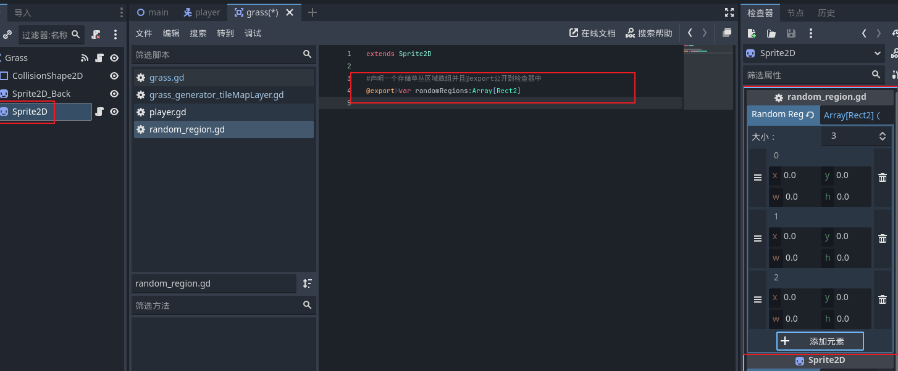Open the script attached to Grass node
The width and height of the screenshot is (898, 371).
pos(99,58)
